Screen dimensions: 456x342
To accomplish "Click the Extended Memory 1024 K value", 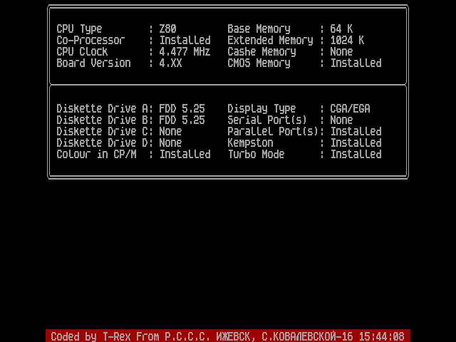I will coord(347,41).
